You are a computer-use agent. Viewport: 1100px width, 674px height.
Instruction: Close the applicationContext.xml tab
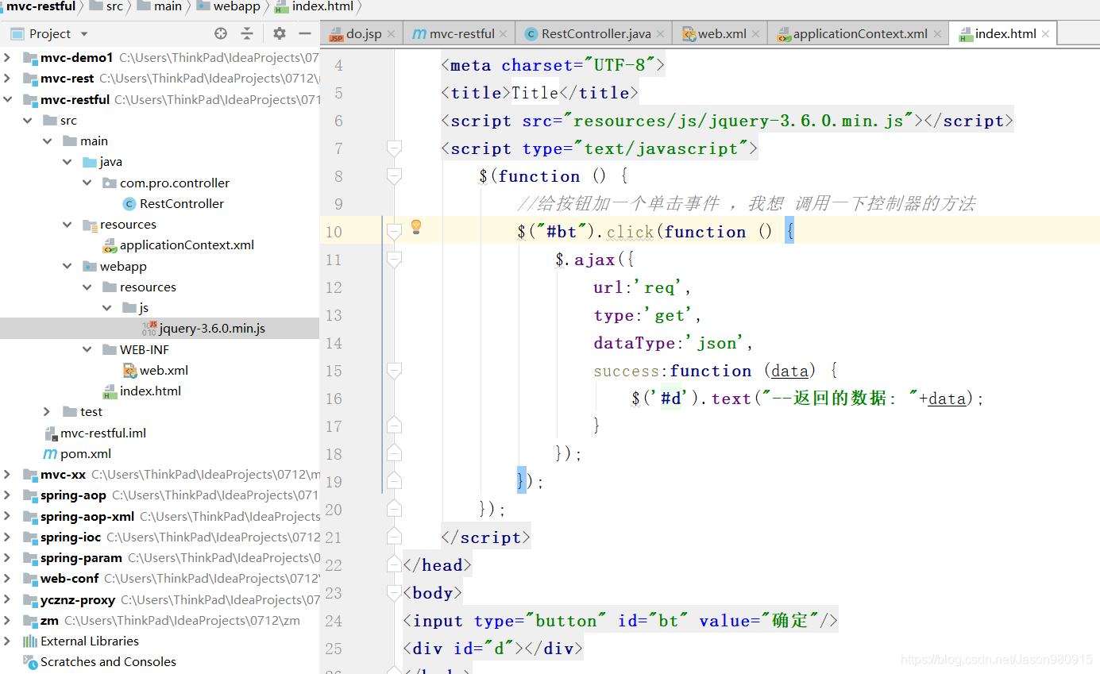(x=937, y=34)
